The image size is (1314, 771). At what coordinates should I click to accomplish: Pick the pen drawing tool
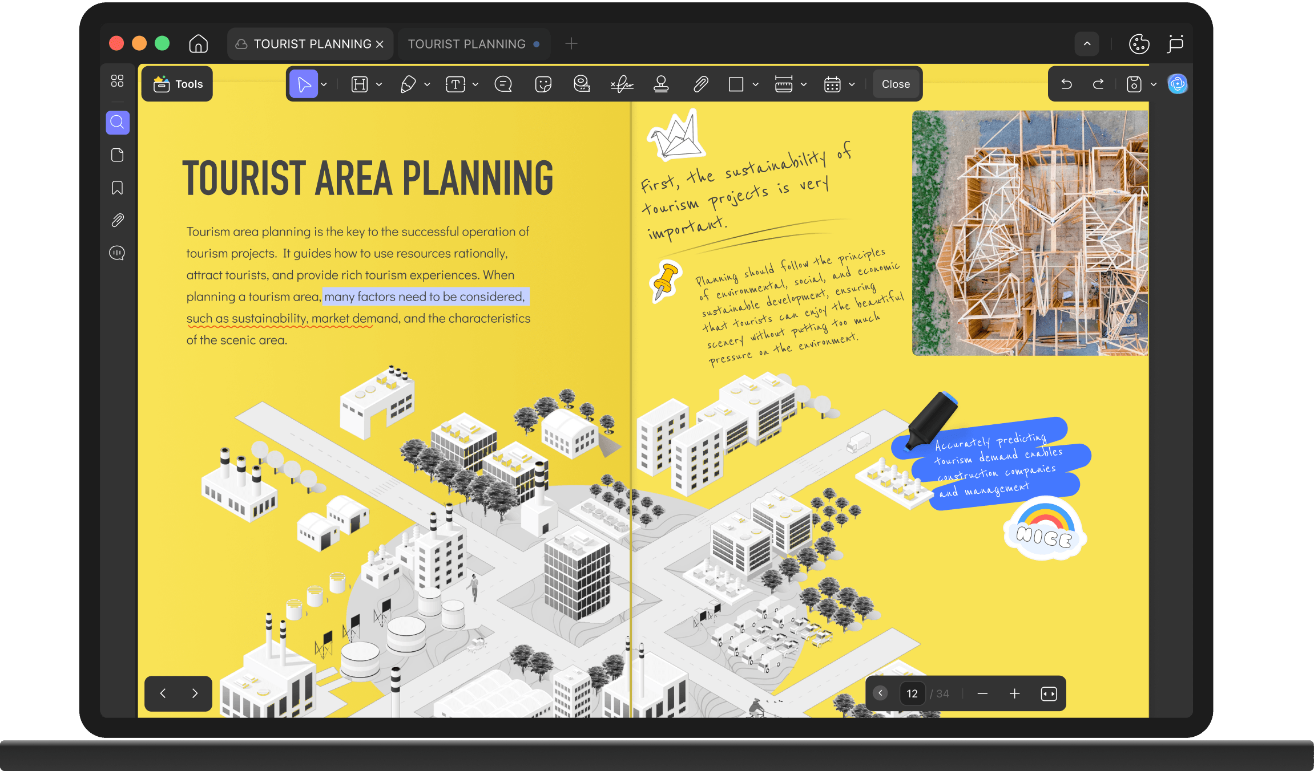[x=408, y=84]
